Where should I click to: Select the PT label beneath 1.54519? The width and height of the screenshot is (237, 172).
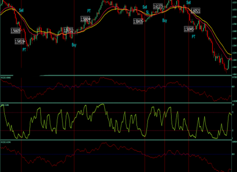tap(24, 49)
